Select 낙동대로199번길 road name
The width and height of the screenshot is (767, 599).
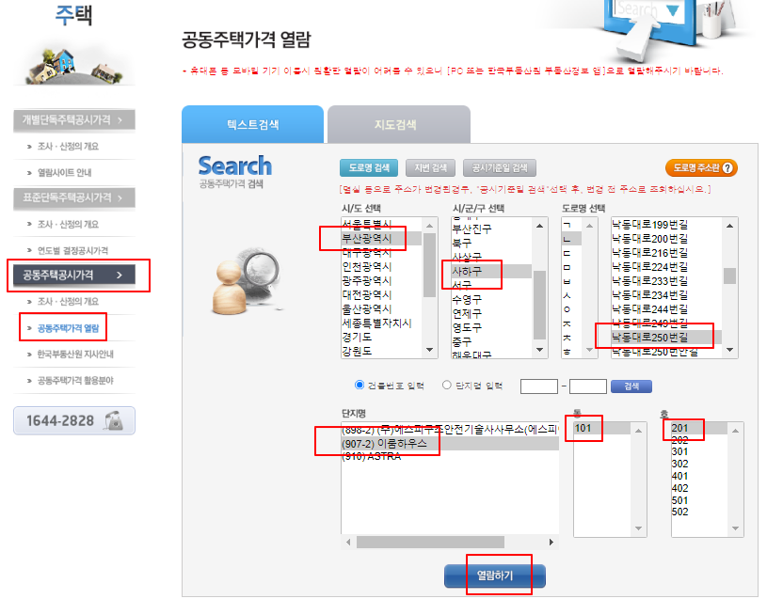[x=666, y=225]
